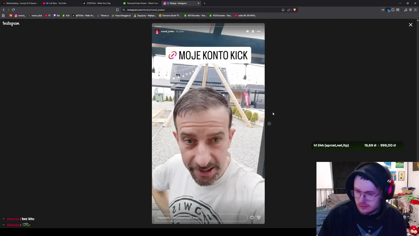The width and height of the screenshot is (419, 236).
Task: Open the story options (three dots) menu
Action: tap(259, 31)
